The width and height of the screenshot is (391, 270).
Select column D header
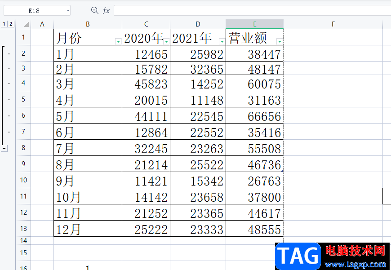point(198,24)
